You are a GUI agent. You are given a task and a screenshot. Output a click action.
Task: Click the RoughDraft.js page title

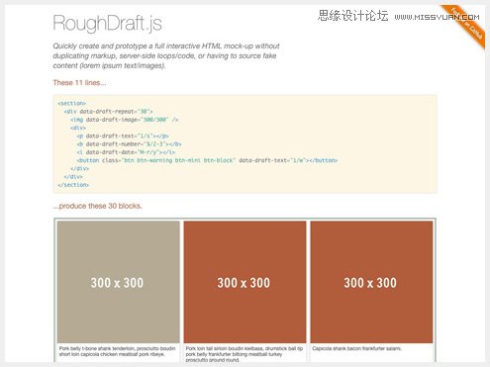107,24
